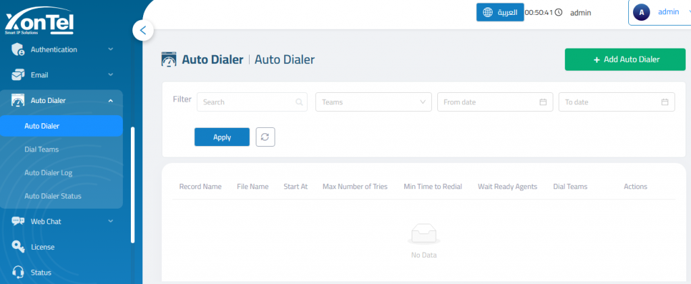This screenshot has height=284, width=691.
Task: Click the Auto Dialer sidebar gauge icon
Action: tap(18, 101)
